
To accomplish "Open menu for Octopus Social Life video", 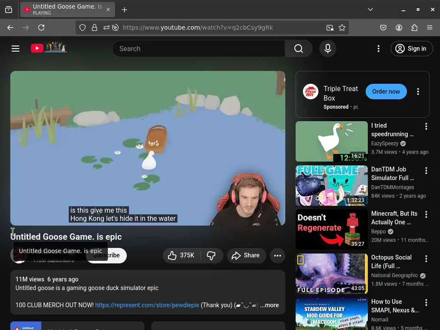I will click(x=426, y=258).
